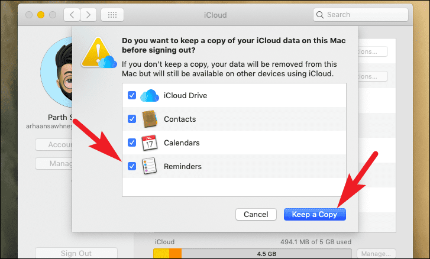Click the search magnifier icon

coord(320,15)
